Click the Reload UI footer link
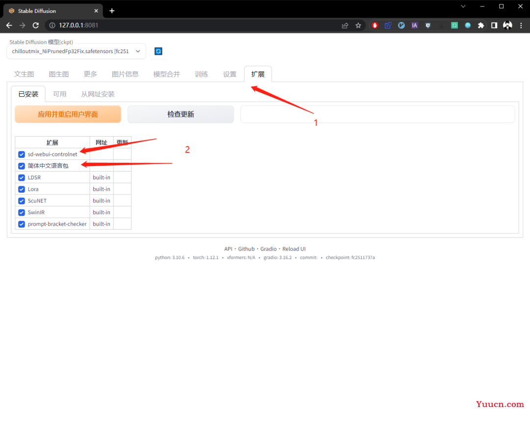The width and height of the screenshot is (530, 431). coord(294,249)
